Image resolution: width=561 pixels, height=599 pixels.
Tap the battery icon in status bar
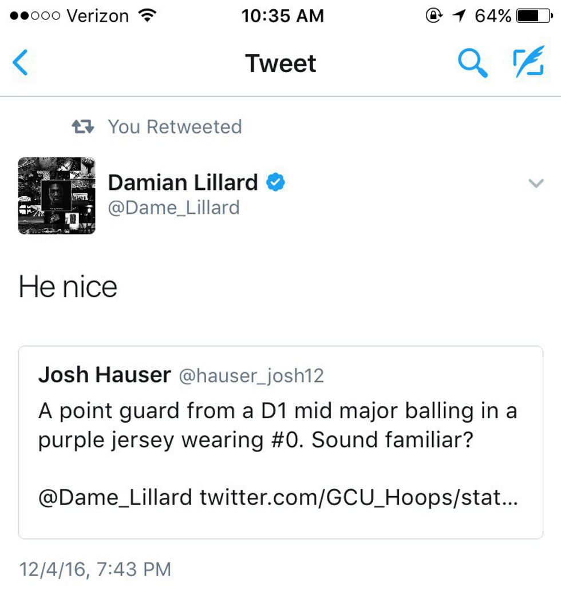click(534, 16)
